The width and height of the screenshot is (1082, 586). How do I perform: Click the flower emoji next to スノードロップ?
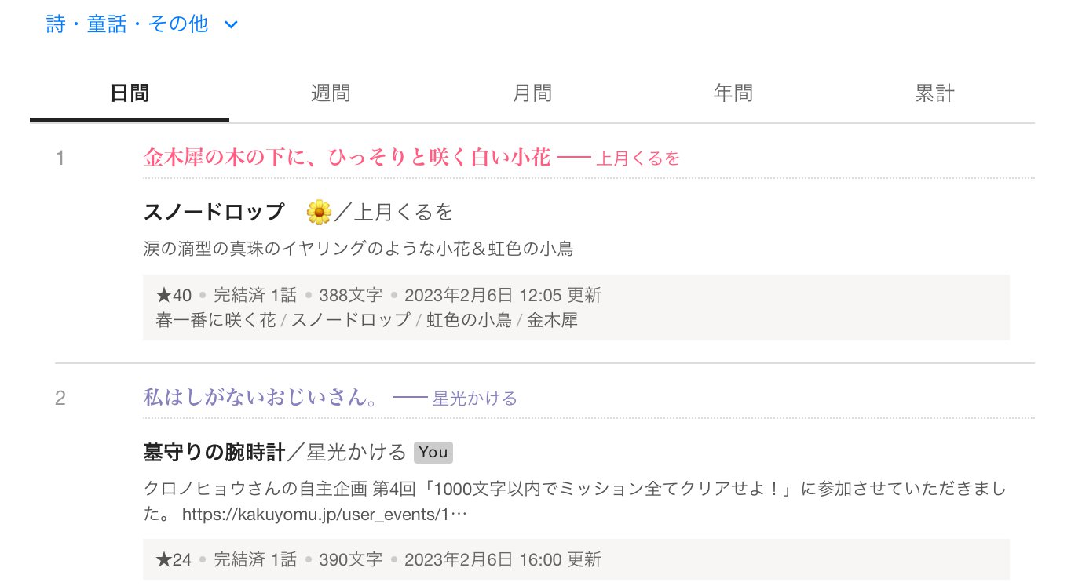(x=319, y=211)
